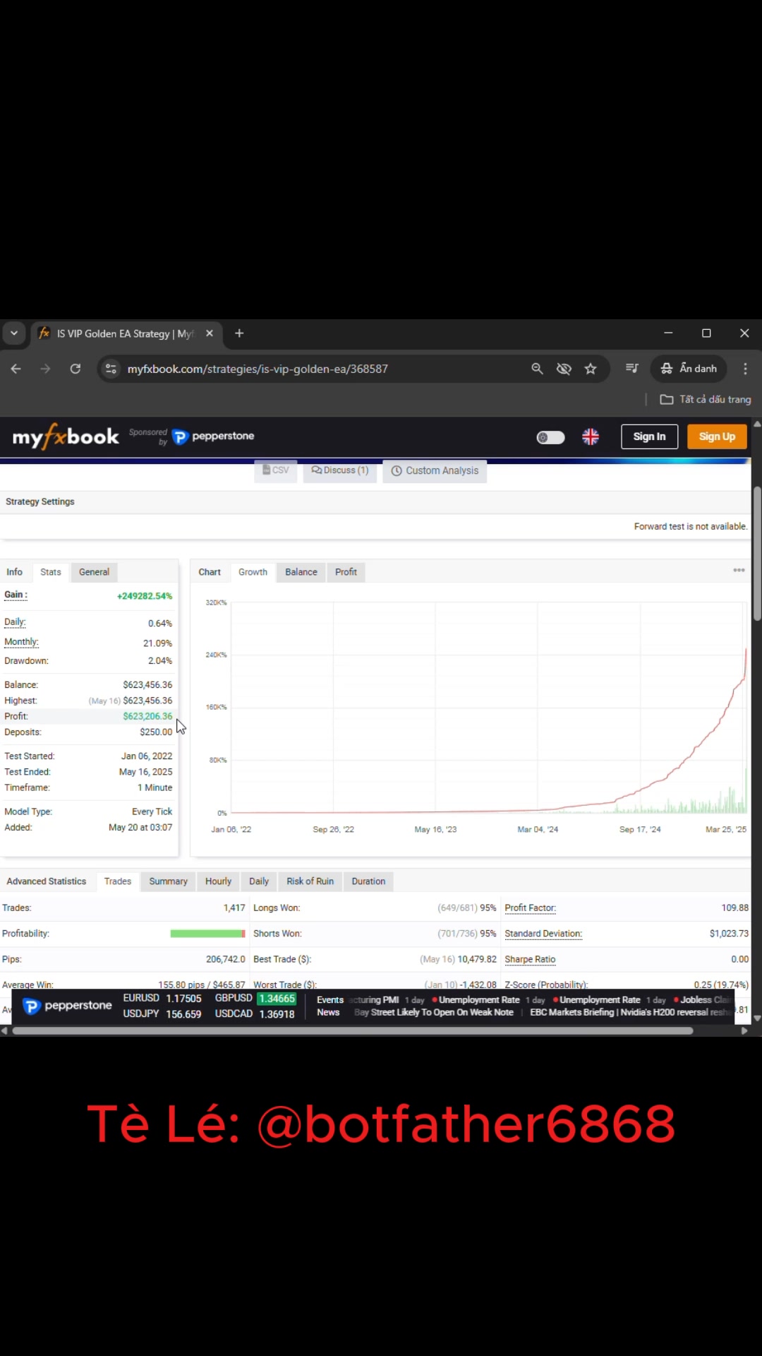Select the Balance chart tab

301,572
